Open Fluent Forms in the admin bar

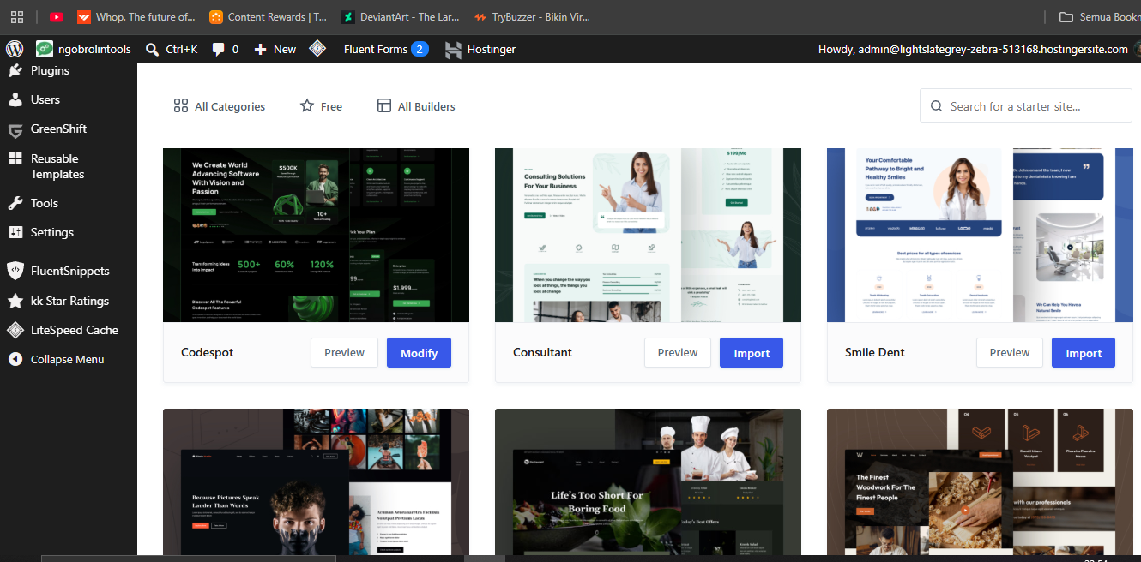tap(385, 49)
